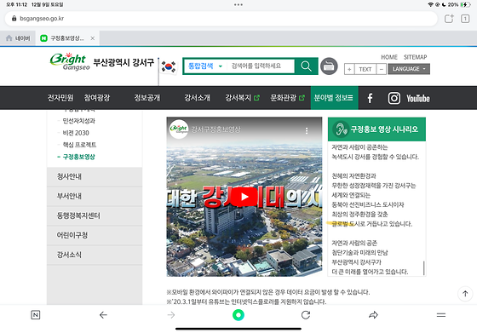The width and height of the screenshot is (477, 333).
Task: Click the Korean flag image
Action: pos(169,66)
